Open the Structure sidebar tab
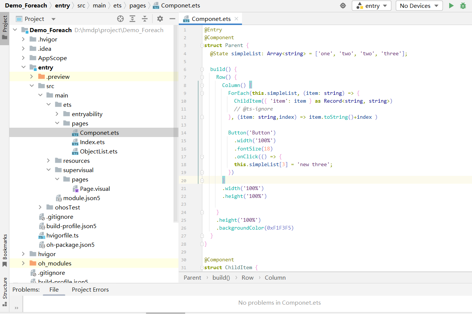The width and height of the screenshot is (472, 314). point(4,291)
